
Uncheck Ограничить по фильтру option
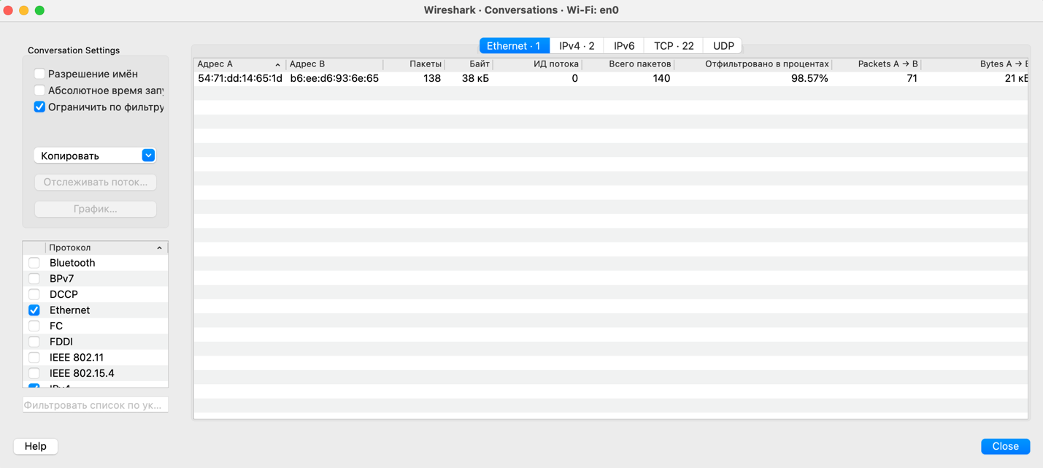click(x=39, y=107)
